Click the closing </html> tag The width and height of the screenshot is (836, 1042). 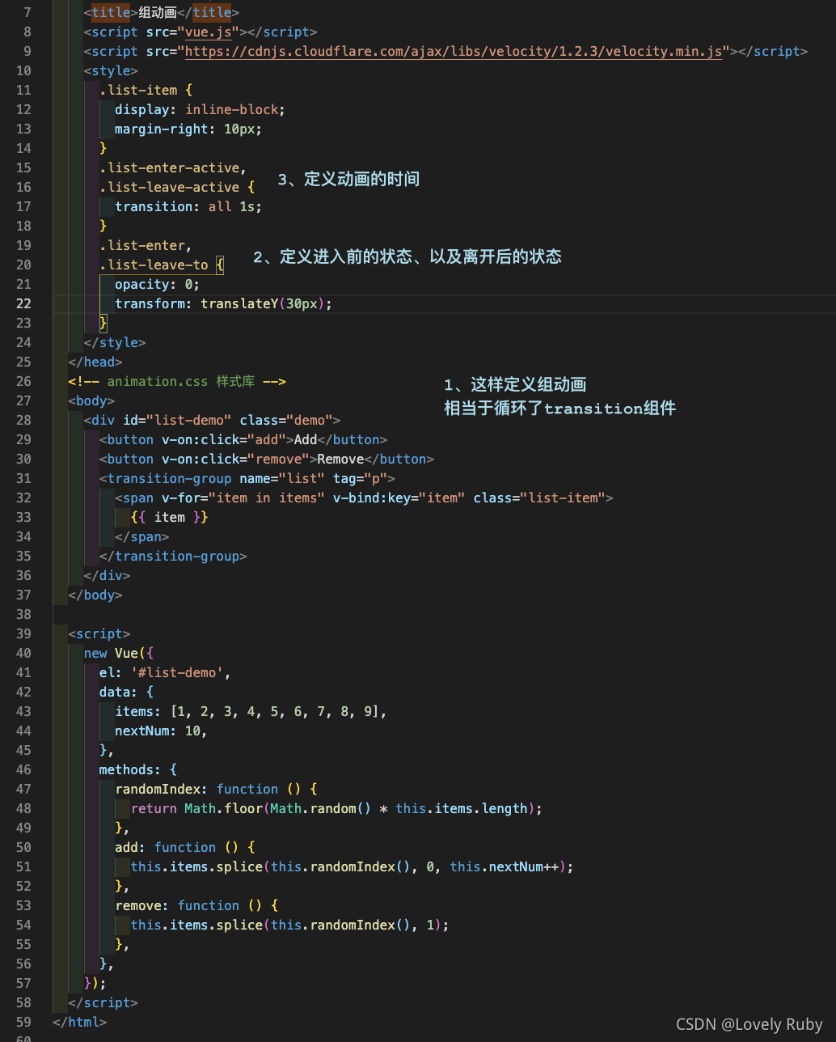pyautogui.click(x=80, y=1022)
